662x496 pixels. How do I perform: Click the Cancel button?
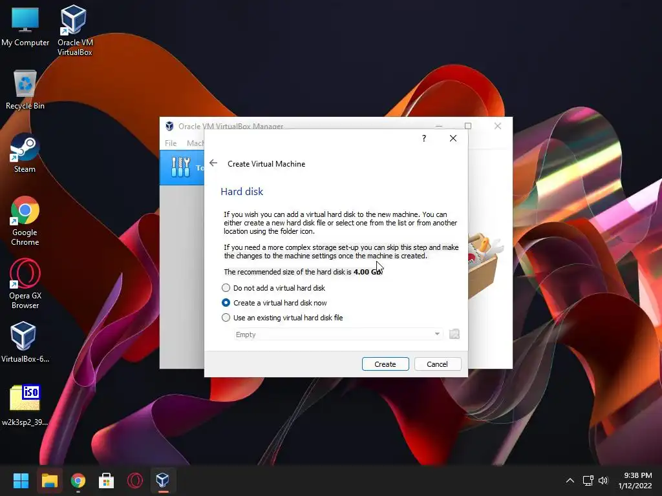coord(438,364)
